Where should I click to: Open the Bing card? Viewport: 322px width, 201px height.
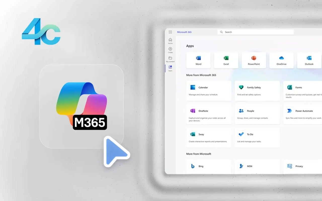(x=209, y=166)
